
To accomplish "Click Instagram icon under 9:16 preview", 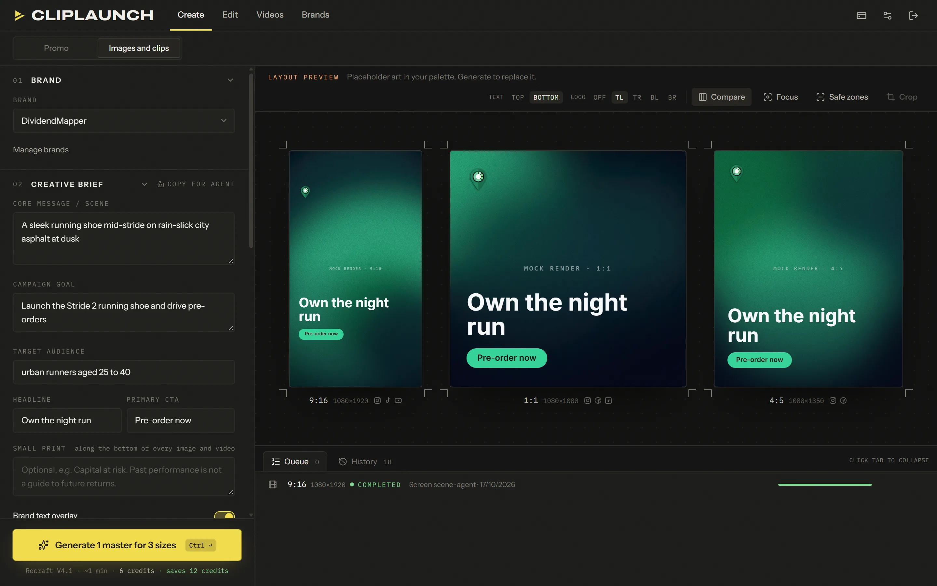I will (x=377, y=400).
